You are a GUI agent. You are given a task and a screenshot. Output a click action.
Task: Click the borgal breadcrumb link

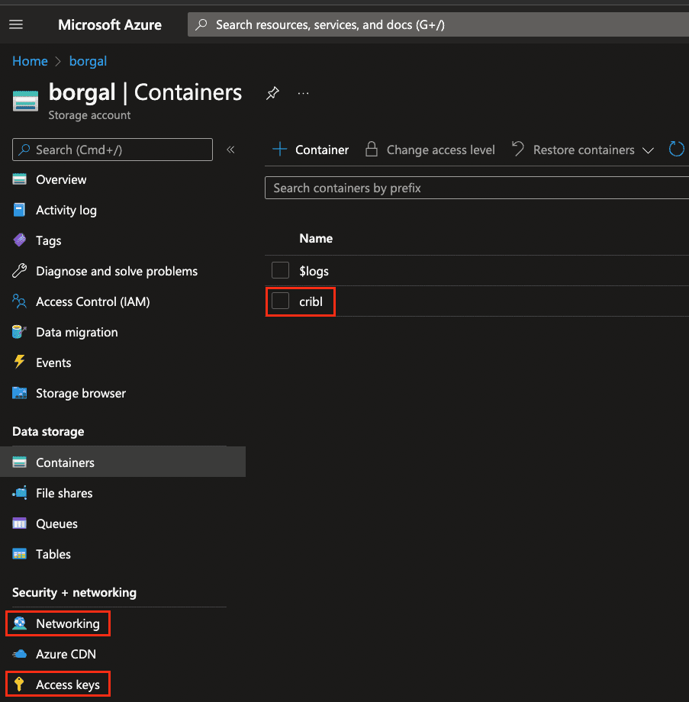88,61
